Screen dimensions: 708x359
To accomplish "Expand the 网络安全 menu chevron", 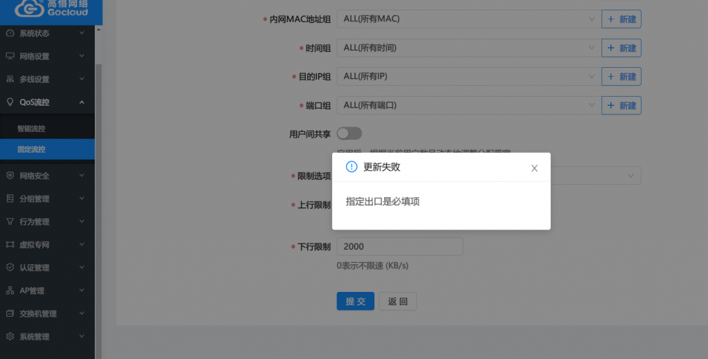I will pos(82,175).
